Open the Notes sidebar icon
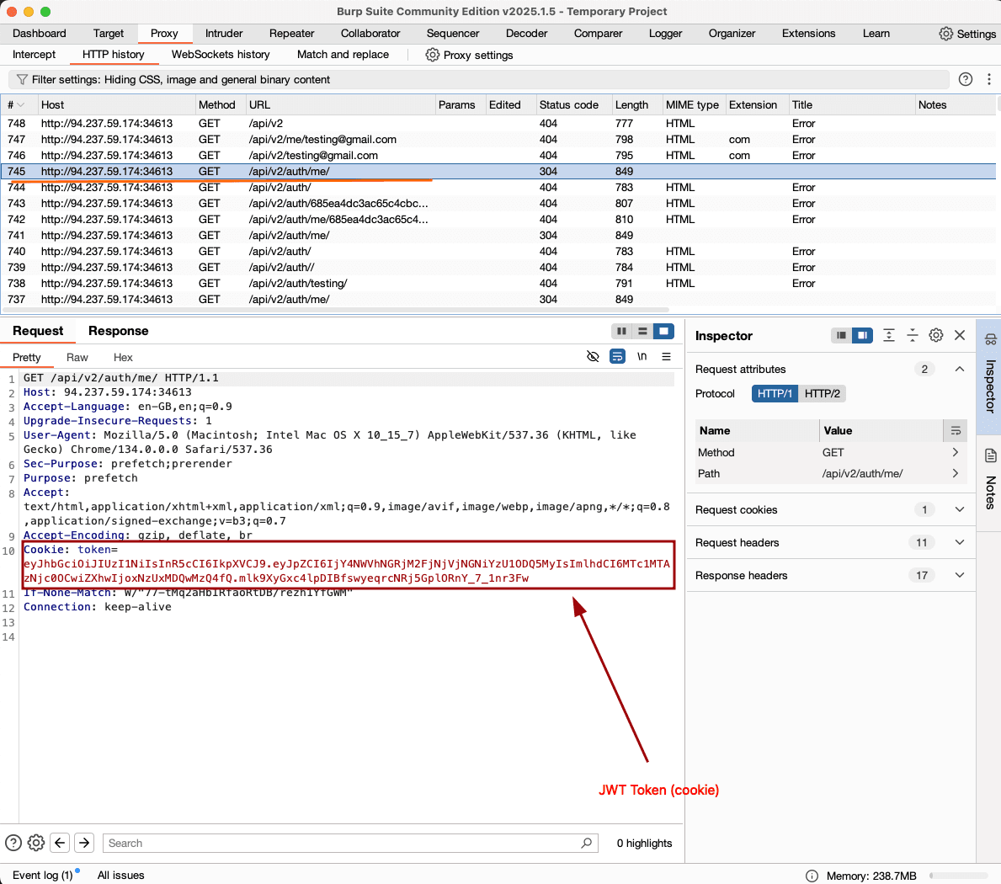 click(x=990, y=455)
